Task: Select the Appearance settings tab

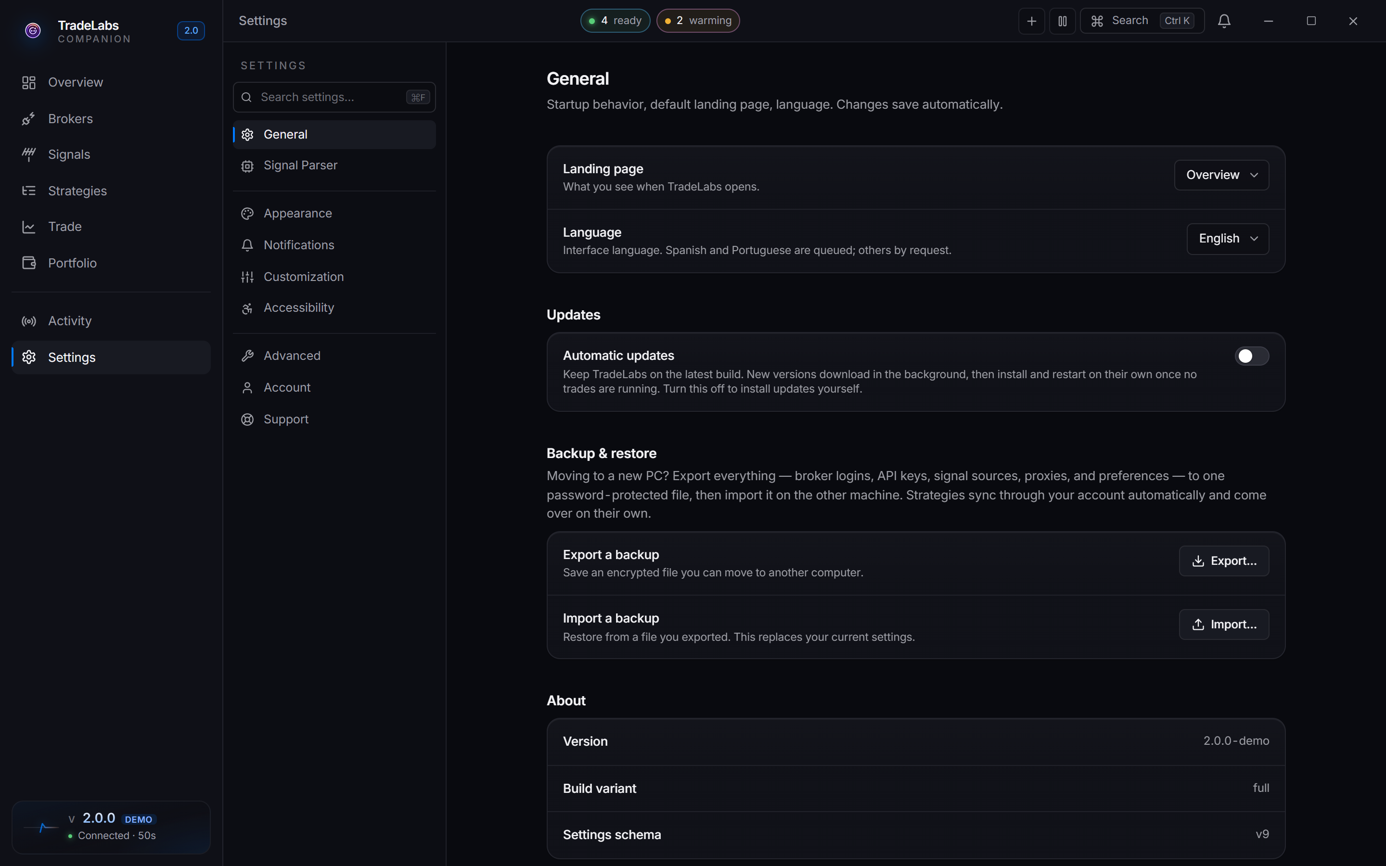Action: pos(334,214)
